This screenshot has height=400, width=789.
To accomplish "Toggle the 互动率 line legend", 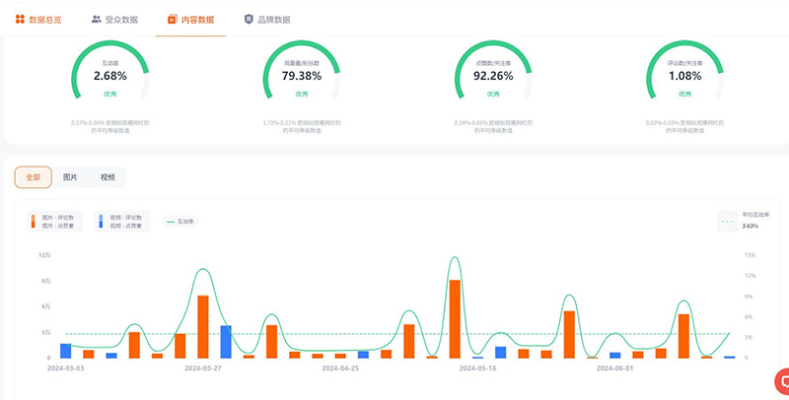I will point(185,222).
